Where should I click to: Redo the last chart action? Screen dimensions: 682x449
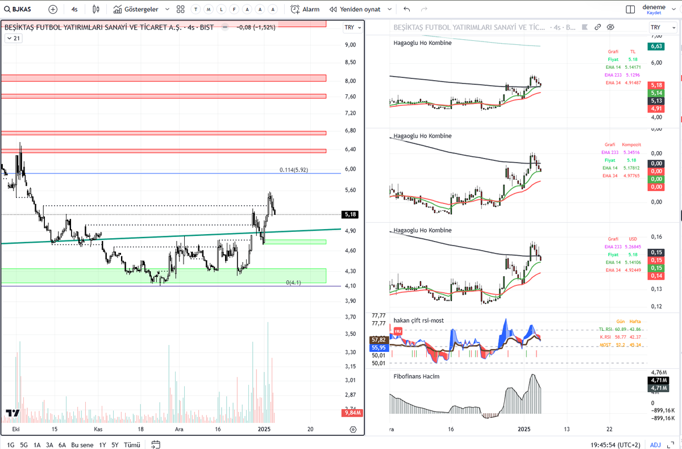(x=424, y=9)
